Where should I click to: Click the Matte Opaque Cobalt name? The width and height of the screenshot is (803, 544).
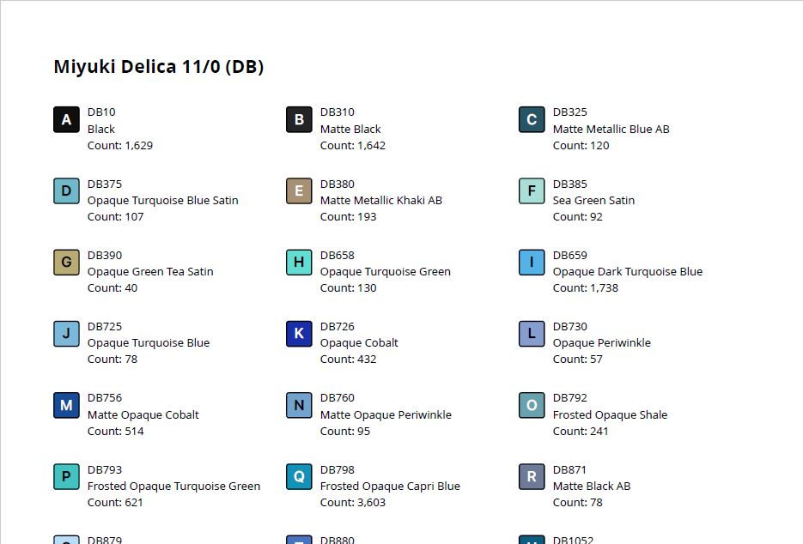click(x=143, y=414)
